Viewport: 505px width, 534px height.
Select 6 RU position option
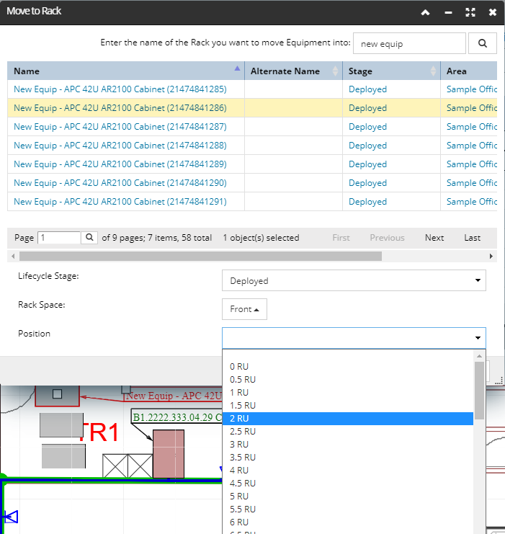click(348, 522)
